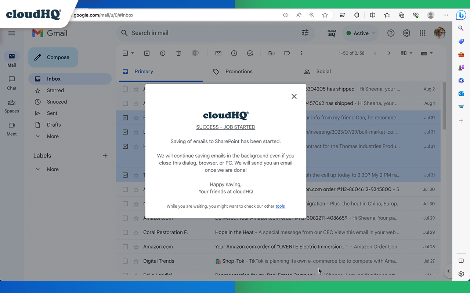Click Save to SharePoint toolbar icon
This screenshot has width=470, height=293.
[x=195, y=53]
